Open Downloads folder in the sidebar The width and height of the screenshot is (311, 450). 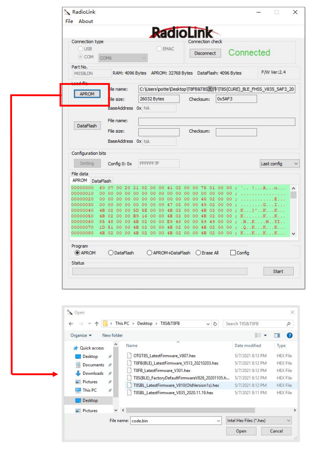click(x=93, y=373)
